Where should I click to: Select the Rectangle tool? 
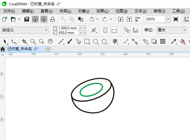coord(87,41)
